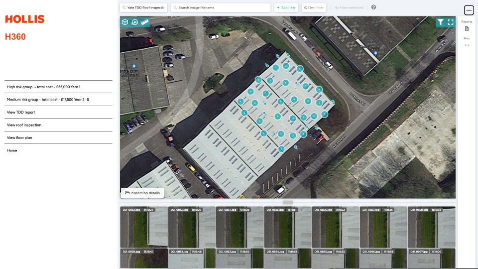Click the Add filter button
Viewport: 478px width, 269px height.
click(x=286, y=7)
